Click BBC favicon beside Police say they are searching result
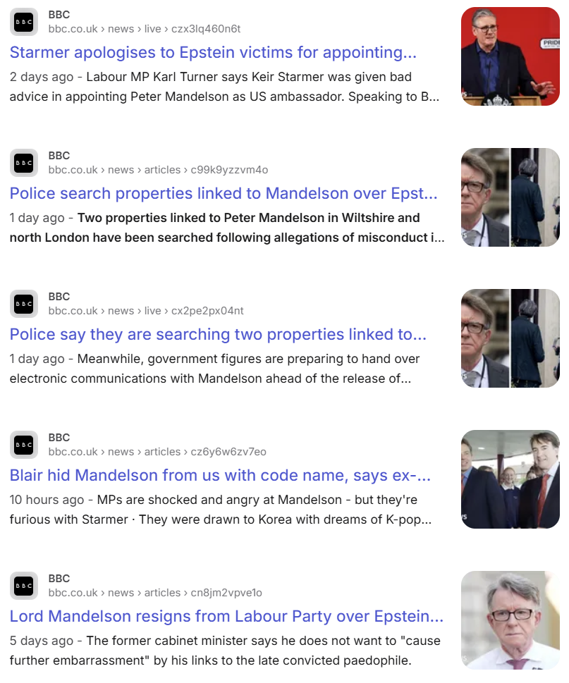 pyautogui.click(x=24, y=304)
